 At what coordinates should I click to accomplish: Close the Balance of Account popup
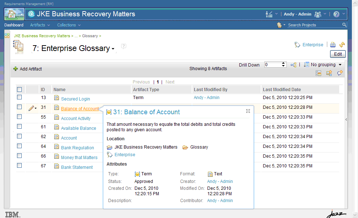pyautogui.click(x=248, y=111)
